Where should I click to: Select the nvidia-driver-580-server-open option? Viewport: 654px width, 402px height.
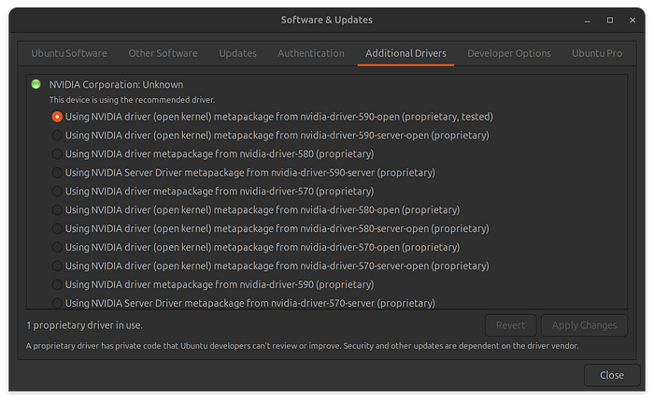point(58,229)
